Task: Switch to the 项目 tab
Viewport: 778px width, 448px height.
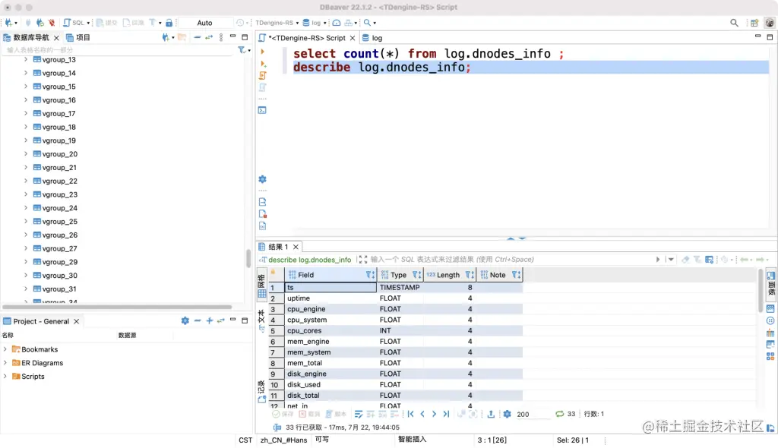Action: (x=81, y=36)
